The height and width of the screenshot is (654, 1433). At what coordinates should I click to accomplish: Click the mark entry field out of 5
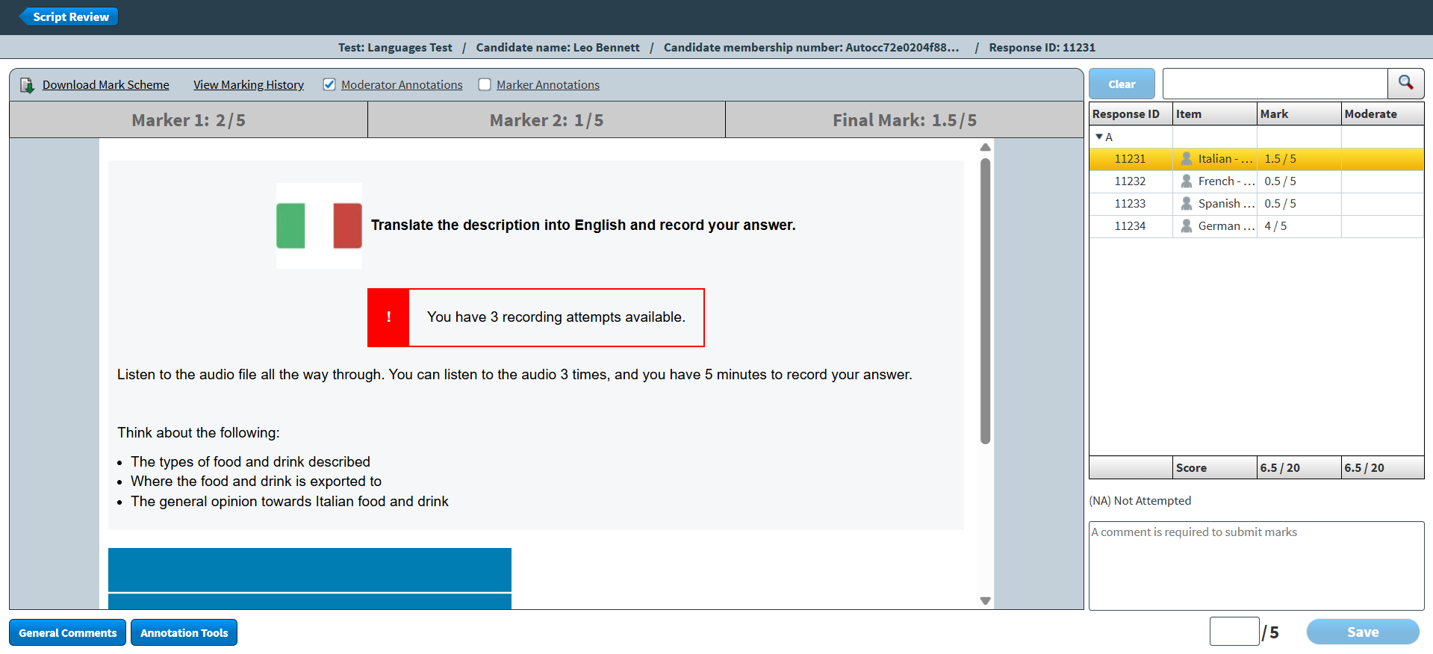pyautogui.click(x=1234, y=632)
